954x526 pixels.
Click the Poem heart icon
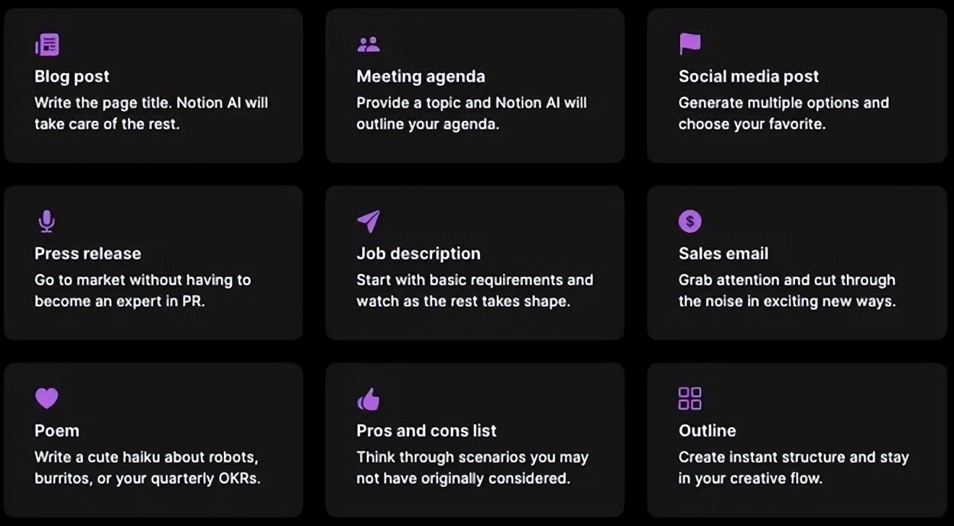point(46,397)
